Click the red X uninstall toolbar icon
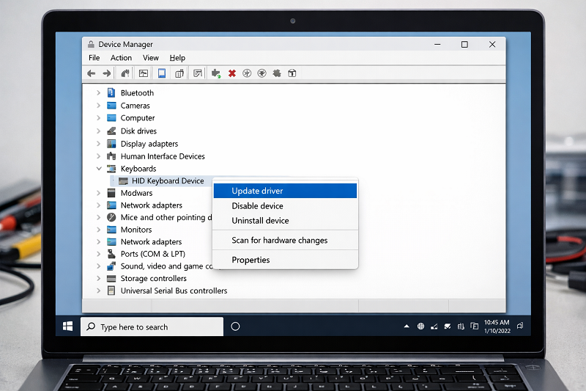 (232, 73)
